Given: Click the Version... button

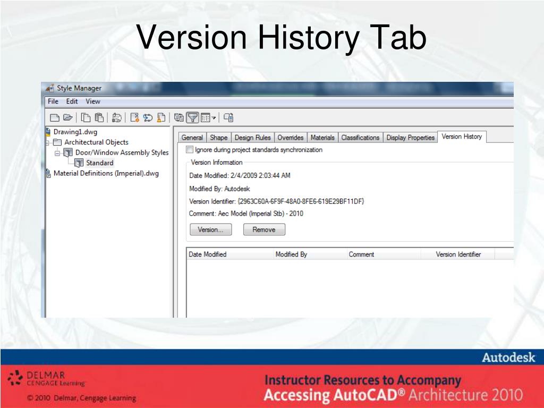Looking at the screenshot, I should (210, 229).
